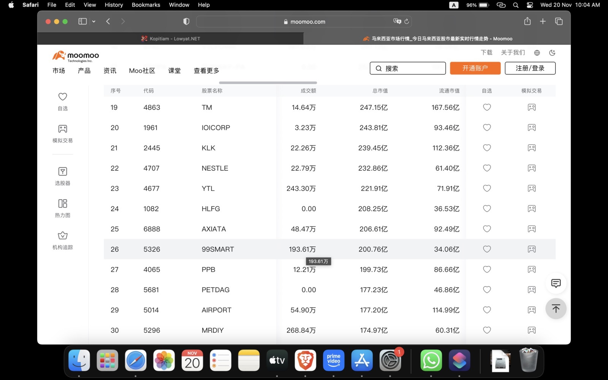Click paper trade icon in NESTLE row
The image size is (608, 380).
click(x=532, y=168)
